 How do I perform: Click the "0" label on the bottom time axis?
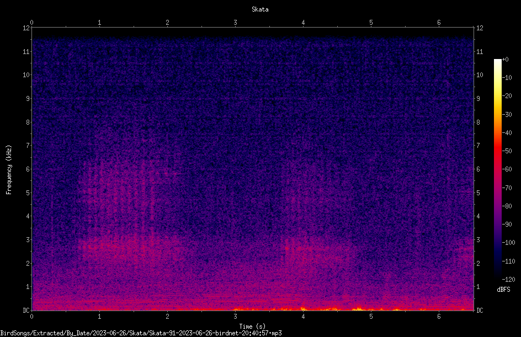(x=31, y=317)
